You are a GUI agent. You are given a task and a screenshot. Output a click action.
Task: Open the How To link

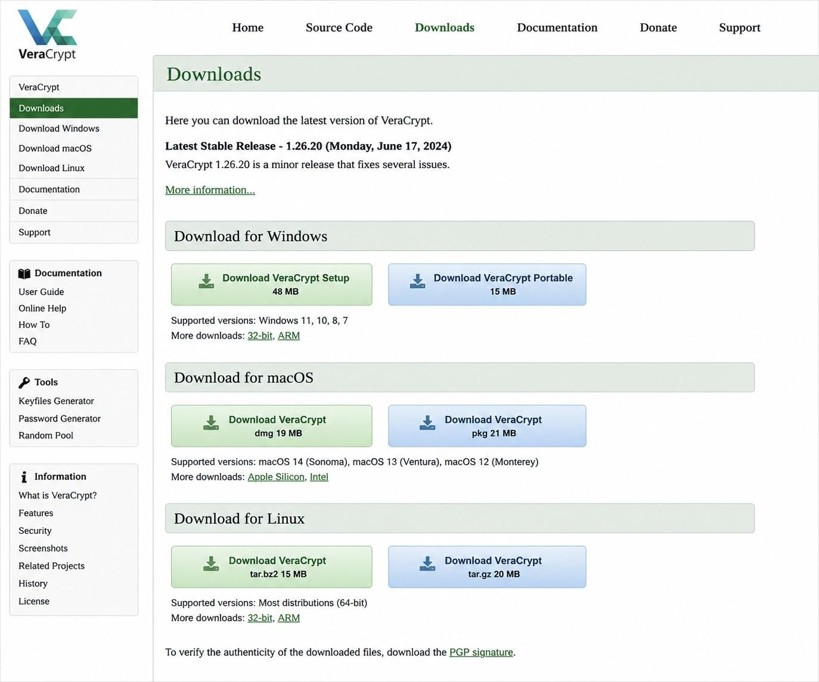[x=34, y=325]
